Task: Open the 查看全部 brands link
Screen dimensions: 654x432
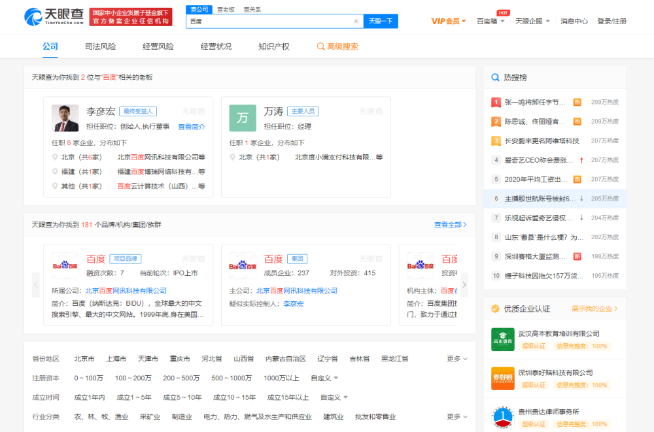Action: click(450, 225)
